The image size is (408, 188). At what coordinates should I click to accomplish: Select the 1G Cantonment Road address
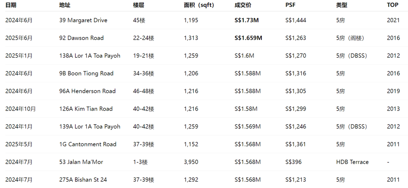[88, 144]
